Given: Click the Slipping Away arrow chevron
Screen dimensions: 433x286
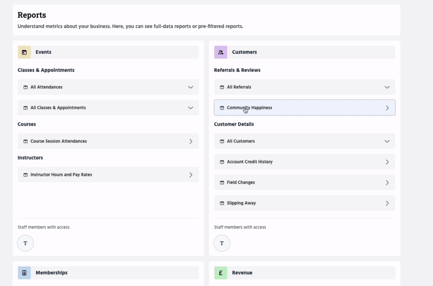Looking at the screenshot, I should [387, 203].
